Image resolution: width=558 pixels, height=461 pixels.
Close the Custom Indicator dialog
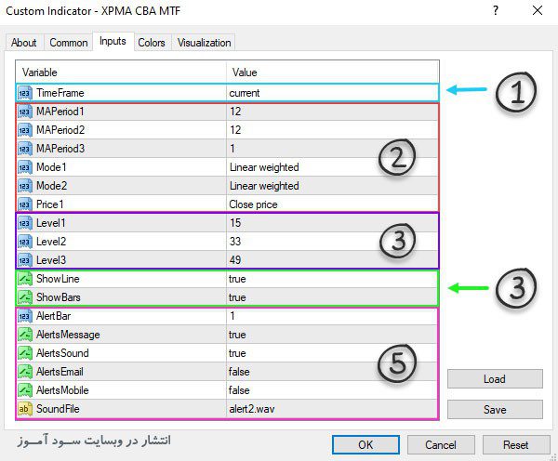(x=538, y=10)
